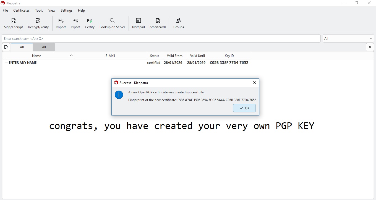Viewport: 376px width, 200px height.
Task: Open the File menu
Action: coord(5,10)
